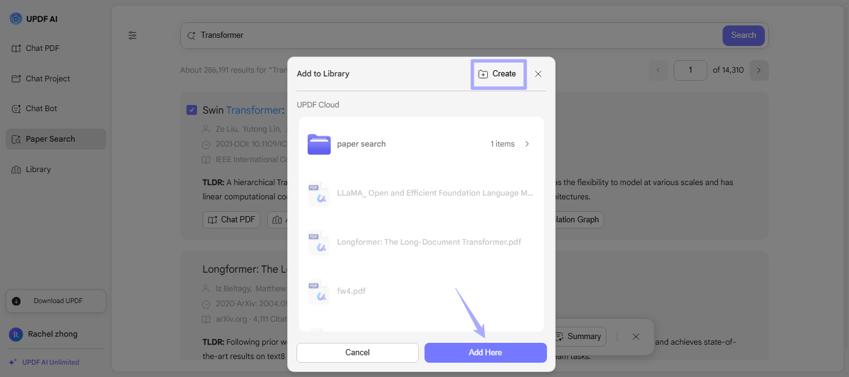Open the search filter settings icon
Viewport: 849px width, 377px height.
click(x=132, y=35)
